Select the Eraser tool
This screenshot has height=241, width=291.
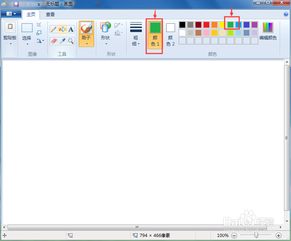(54, 41)
